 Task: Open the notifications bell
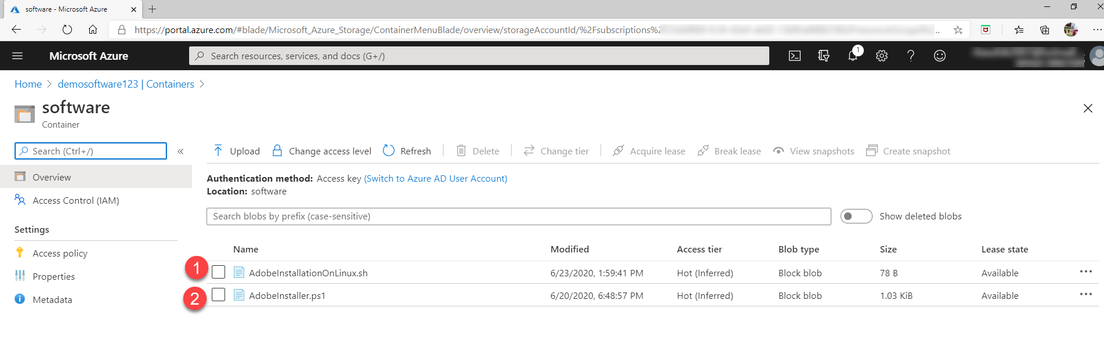point(853,56)
